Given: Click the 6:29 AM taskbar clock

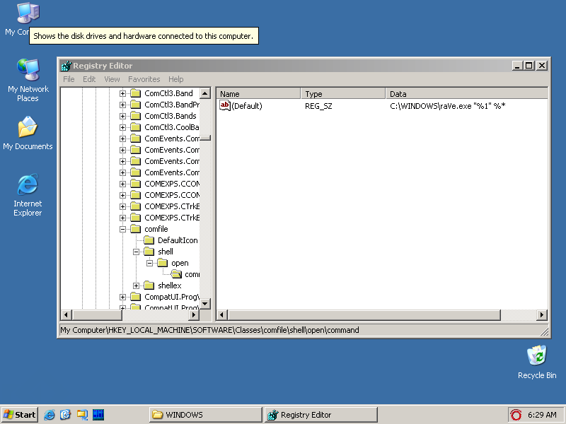Looking at the screenshot, I should pos(542,415).
